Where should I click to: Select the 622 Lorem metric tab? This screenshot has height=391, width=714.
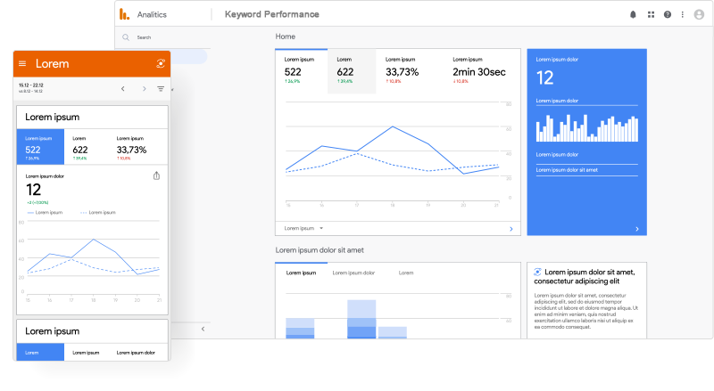point(352,71)
